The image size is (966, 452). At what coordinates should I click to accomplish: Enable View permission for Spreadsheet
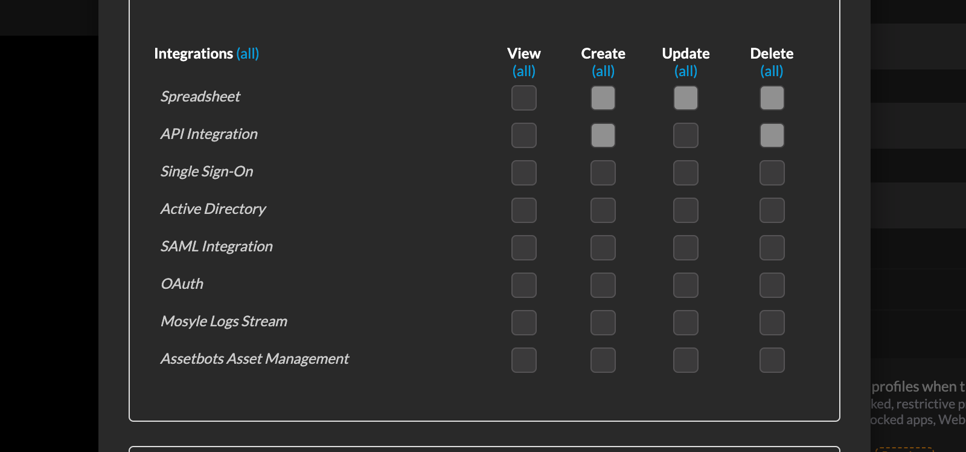(x=524, y=98)
